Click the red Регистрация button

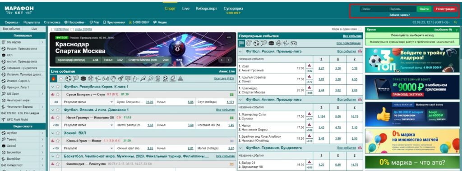(x=445, y=9)
